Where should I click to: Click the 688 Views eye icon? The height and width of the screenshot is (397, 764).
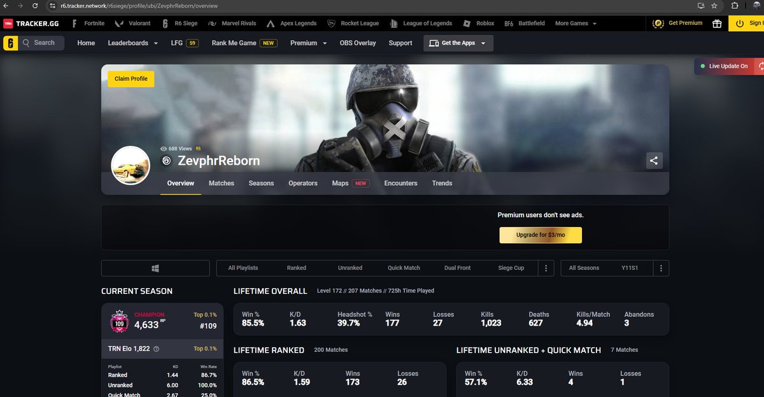tap(164, 148)
